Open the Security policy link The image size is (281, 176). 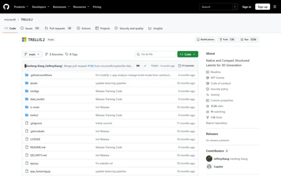coord(217,89)
